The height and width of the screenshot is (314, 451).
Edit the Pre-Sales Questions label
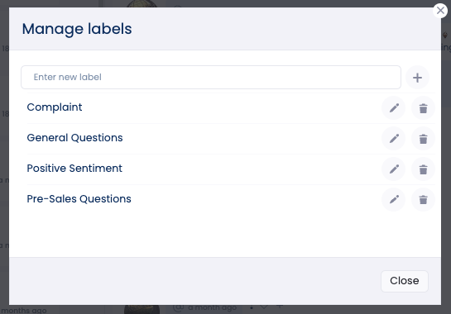[x=394, y=199]
